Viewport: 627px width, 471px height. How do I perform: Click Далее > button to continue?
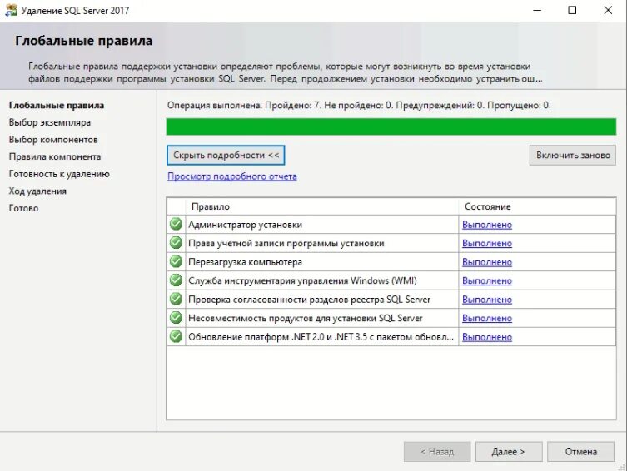pyautogui.click(x=509, y=451)
